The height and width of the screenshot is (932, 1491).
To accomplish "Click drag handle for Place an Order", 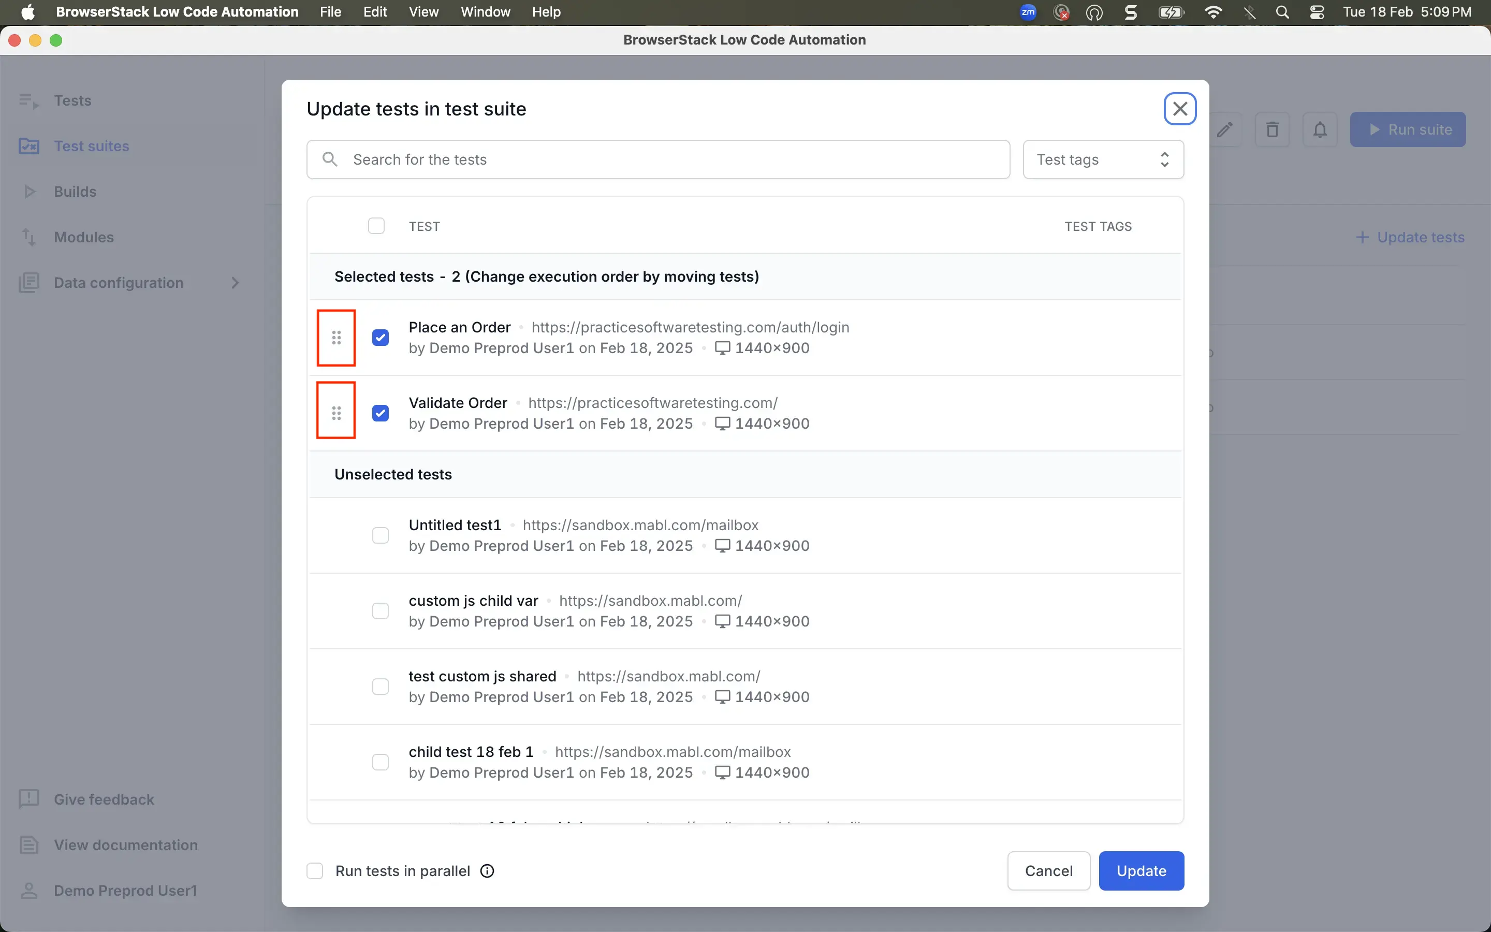I will pyautogui.click(x=337, y=338).
